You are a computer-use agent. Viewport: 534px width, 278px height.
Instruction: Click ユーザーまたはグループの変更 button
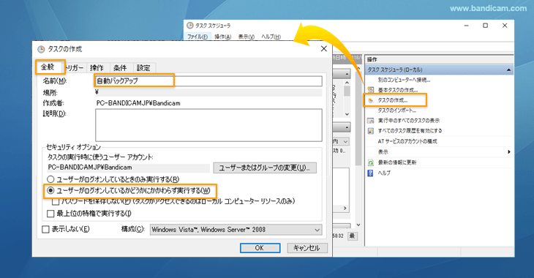(x=265, y=168)
